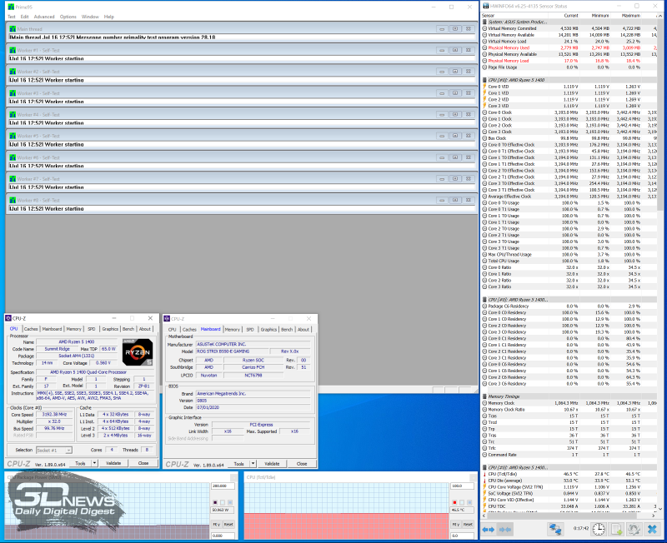Open Bench tab in left CPU-Z window
The image size is (667, 543).
pos(128,329)
